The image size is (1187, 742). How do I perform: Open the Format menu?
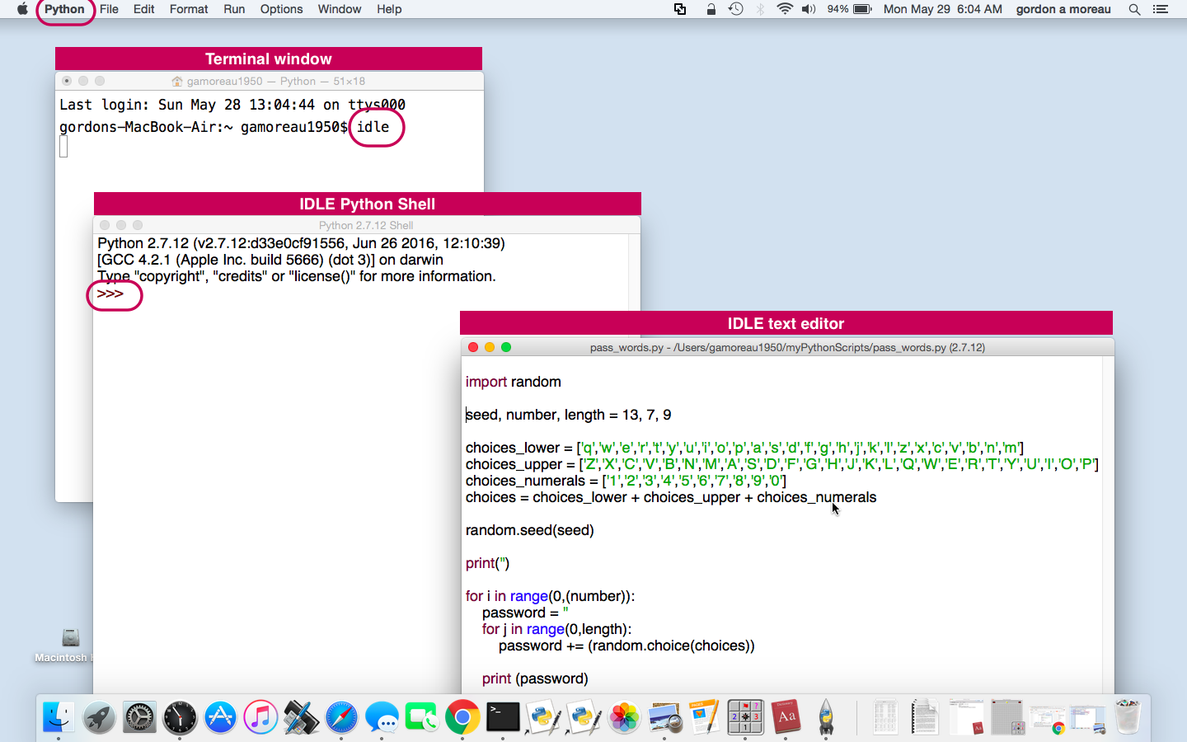(189, 9)
